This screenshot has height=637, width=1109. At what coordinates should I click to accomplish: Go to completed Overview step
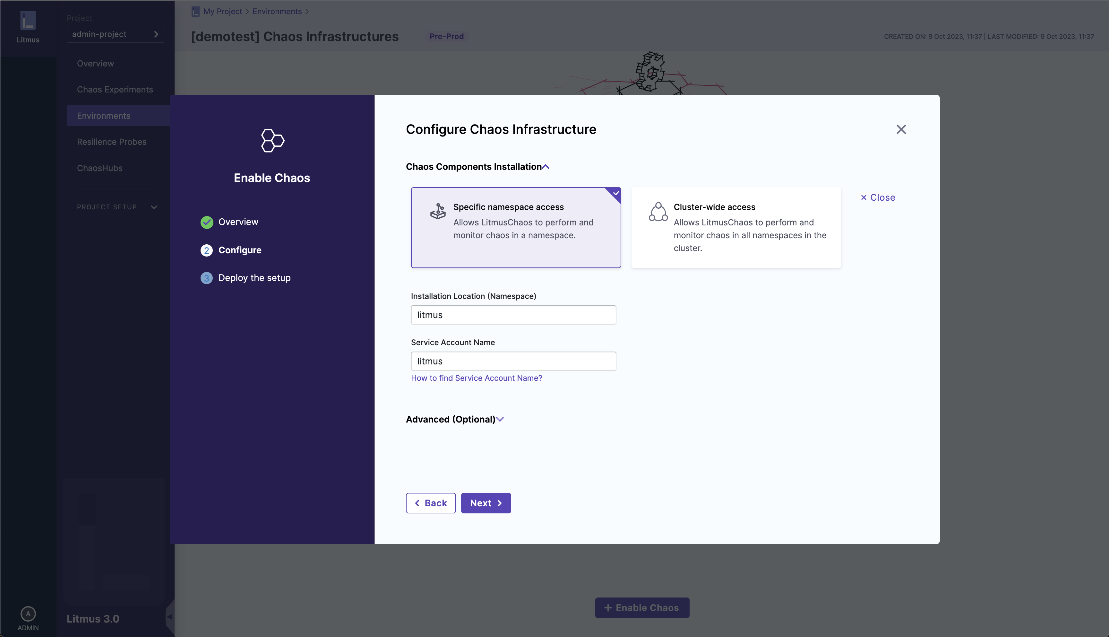[x=238, y=222]
